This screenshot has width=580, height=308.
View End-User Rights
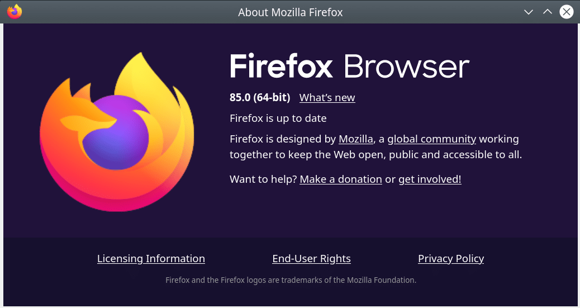point(311,259)
